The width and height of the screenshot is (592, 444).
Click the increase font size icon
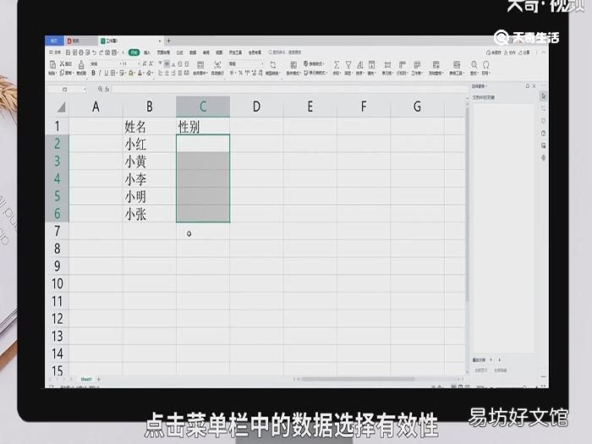145,63
